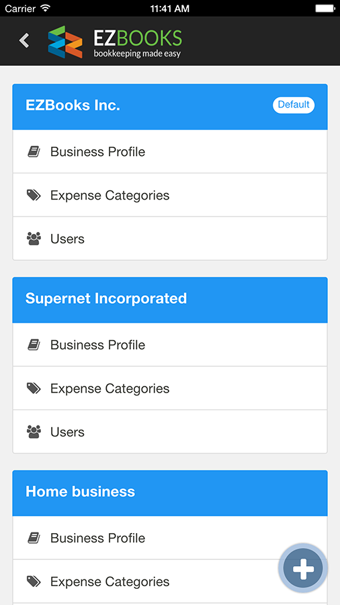340x605 pixels.
Task: Tap book icon under EZBooks Inc.
Action: pyautogui.click(x=34, y=152)
